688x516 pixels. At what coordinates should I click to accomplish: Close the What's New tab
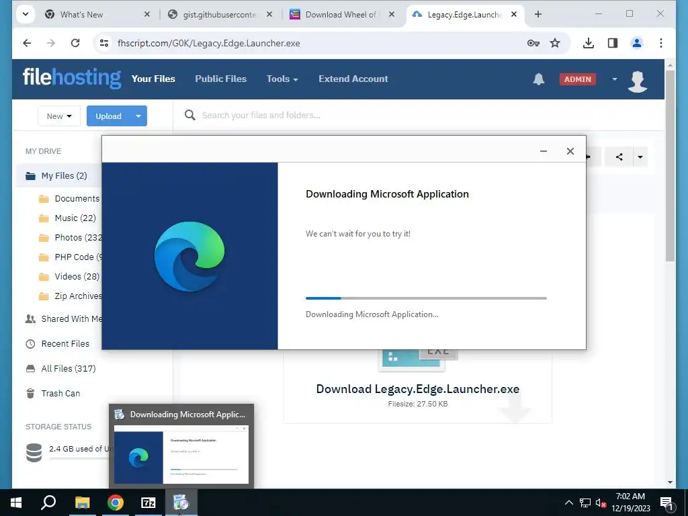pyautogui.click(x=147, y=15)
